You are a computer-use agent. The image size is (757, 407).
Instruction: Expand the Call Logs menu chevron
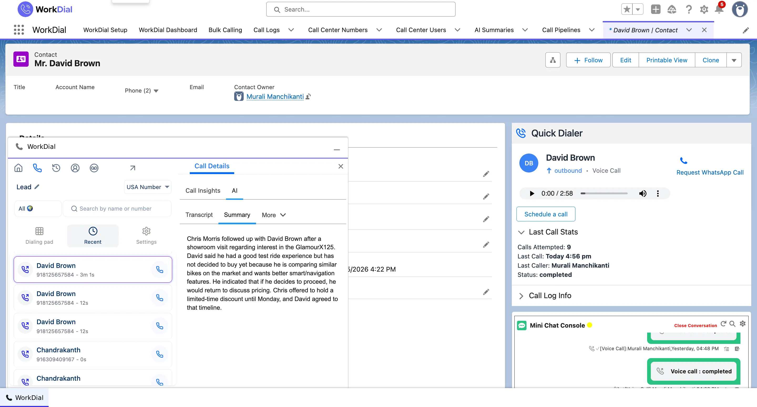point(291,30)
